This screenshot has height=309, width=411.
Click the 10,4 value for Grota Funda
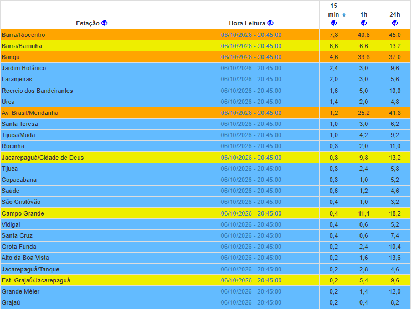click(x=395, y=247)
